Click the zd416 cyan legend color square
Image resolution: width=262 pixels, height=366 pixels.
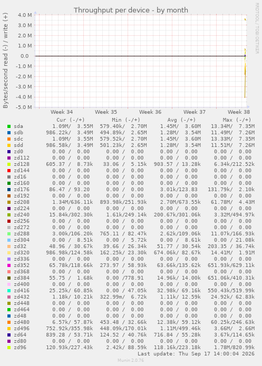point(9,291)
